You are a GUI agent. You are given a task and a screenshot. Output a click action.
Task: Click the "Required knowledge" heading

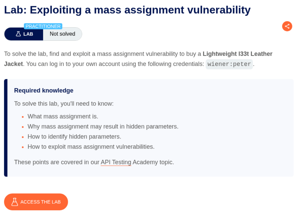coord(44,90)
